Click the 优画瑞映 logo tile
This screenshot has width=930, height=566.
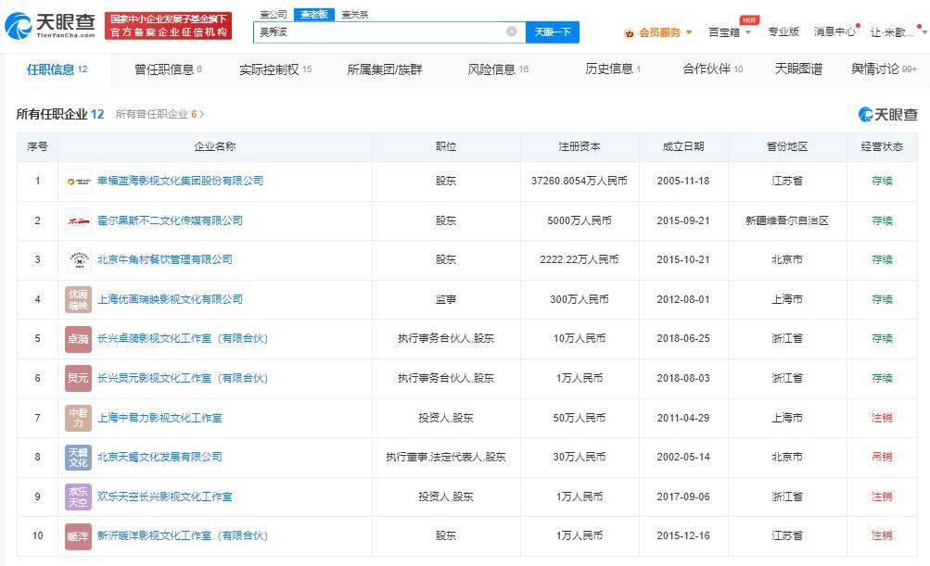78,299
